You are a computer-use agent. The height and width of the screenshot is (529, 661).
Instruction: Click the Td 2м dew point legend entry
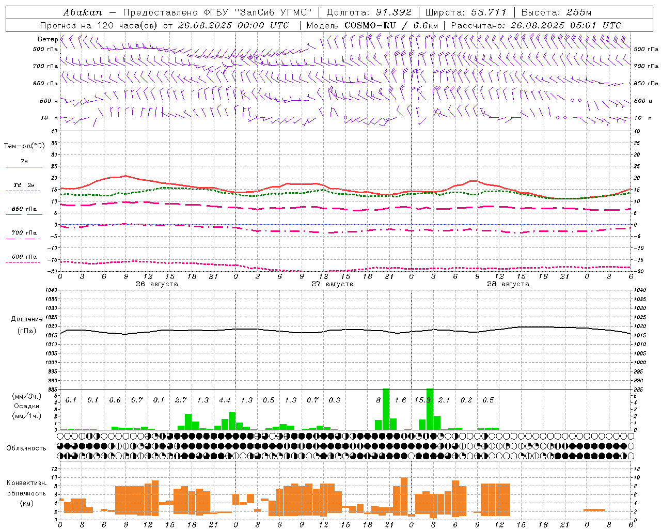pyautogui.click(x=24, y=185)
